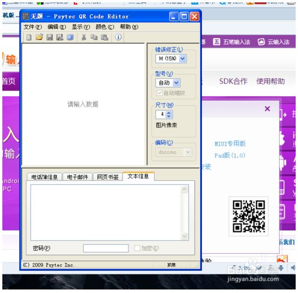Click the New file toolbar icon
298x293 pixels.
[x=29, y=37]
